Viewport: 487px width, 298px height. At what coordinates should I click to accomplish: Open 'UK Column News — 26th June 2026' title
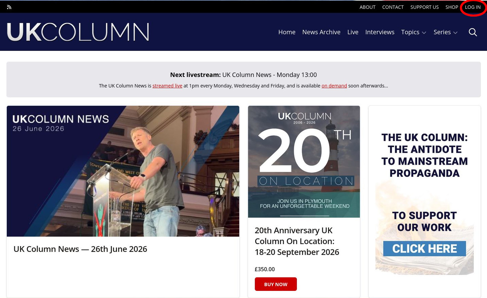coord(80,249)
